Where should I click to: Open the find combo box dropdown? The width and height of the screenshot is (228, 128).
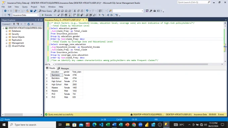click(x=142, y=11)
